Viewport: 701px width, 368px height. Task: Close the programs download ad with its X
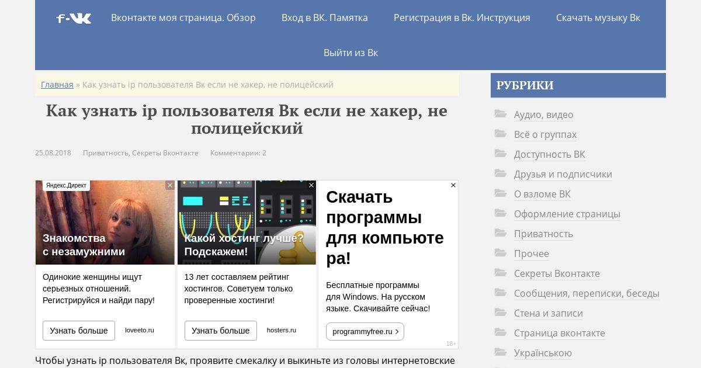(453, 185)
